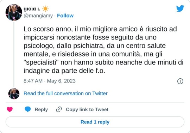Click the chain link copy icon
Screen dimensions: 190x133
tap(59, 109)
